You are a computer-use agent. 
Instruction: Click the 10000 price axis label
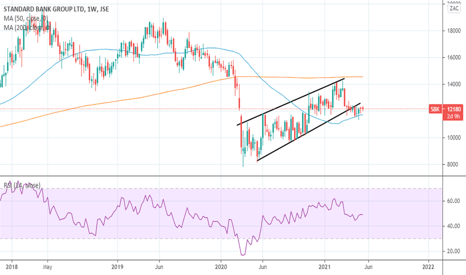(454, 137)
